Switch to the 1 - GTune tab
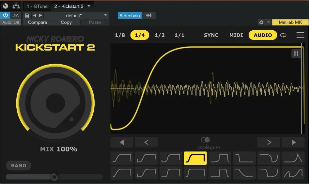The image size is (309, 184). point(37,6)
